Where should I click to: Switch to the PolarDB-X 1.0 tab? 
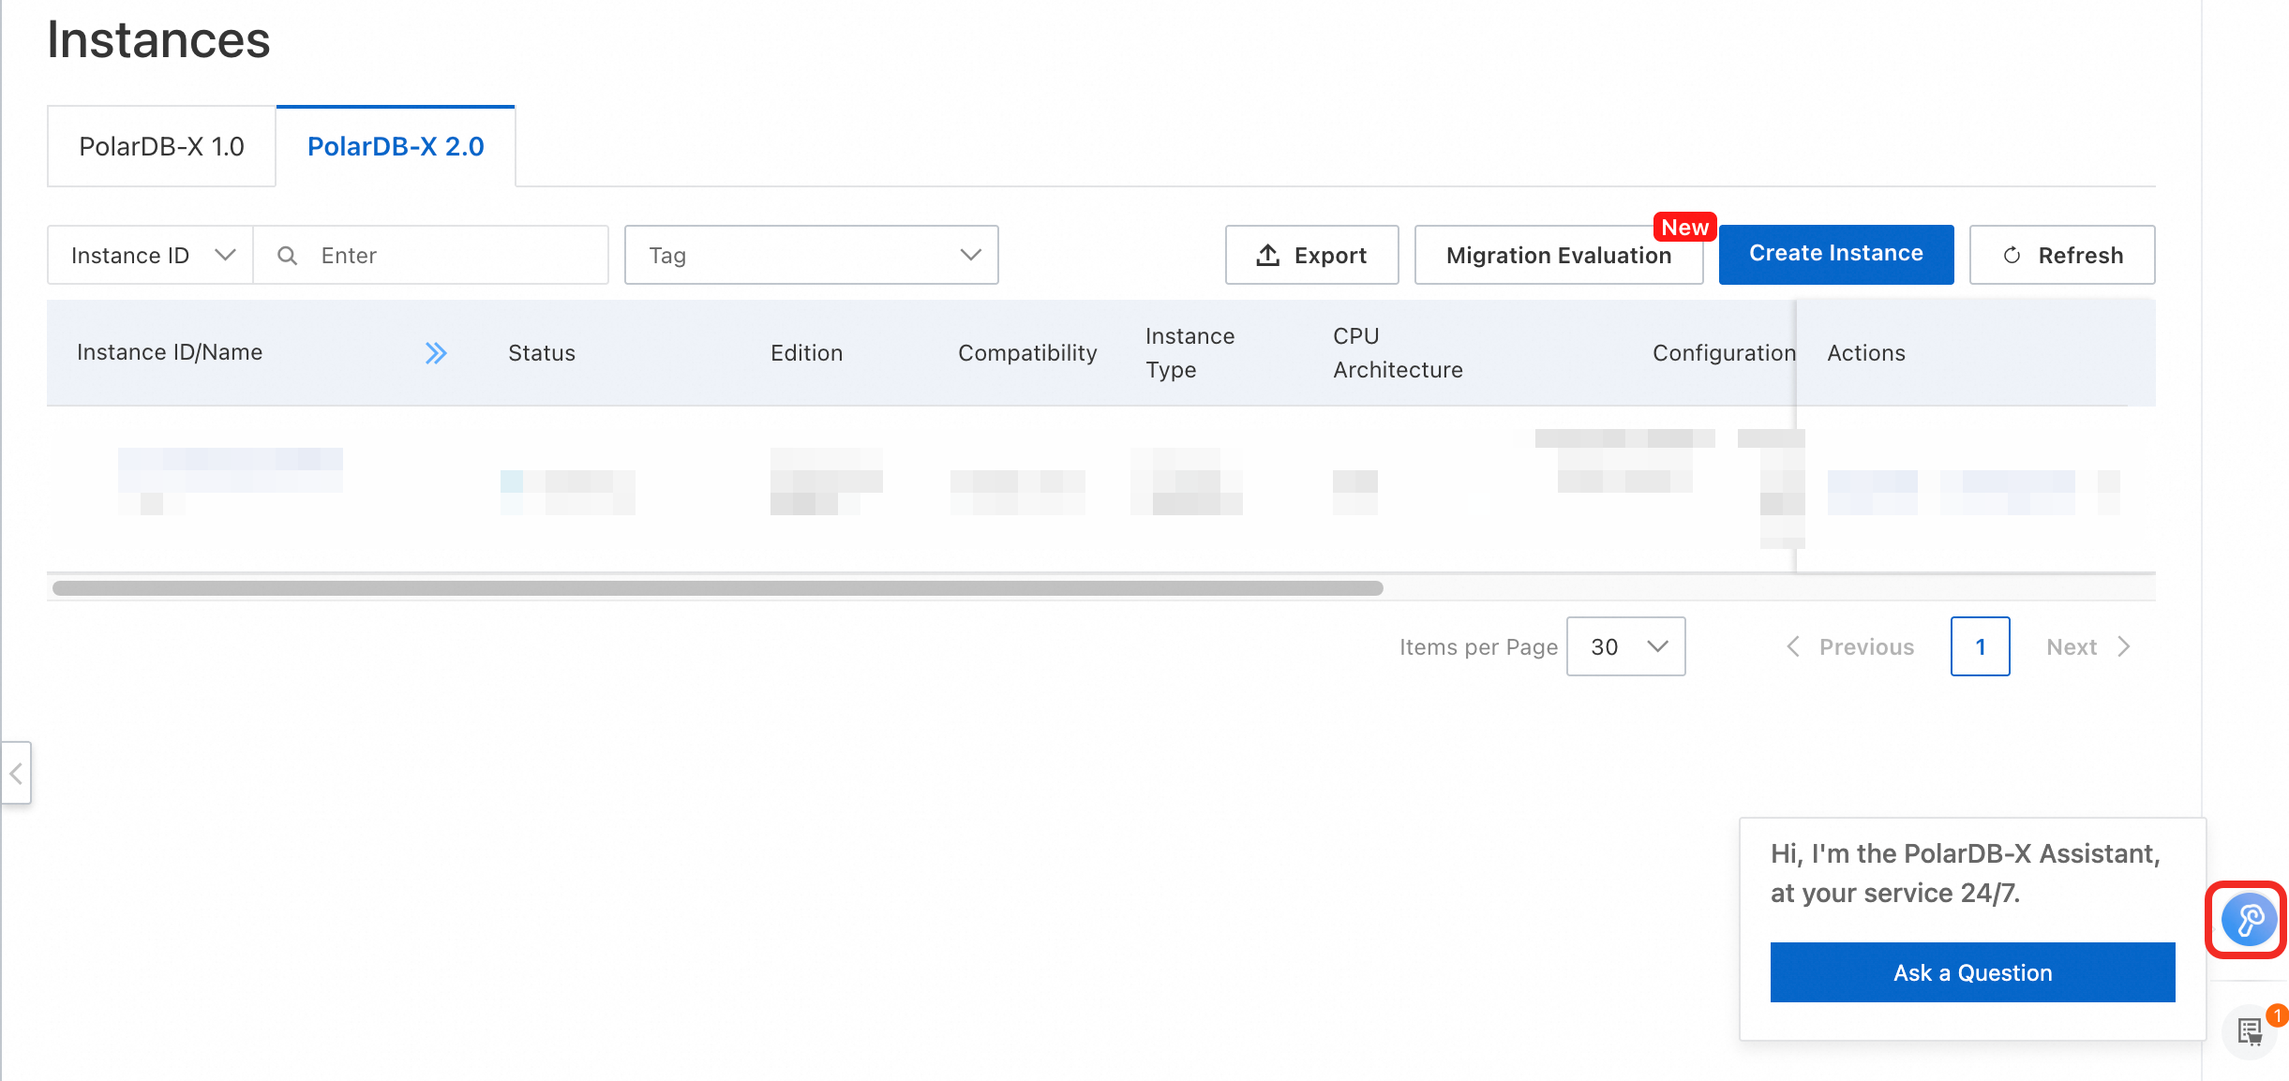click(x=161, y=147)
